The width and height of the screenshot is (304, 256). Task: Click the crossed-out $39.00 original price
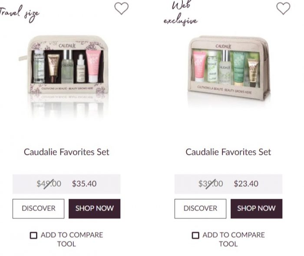211,184
